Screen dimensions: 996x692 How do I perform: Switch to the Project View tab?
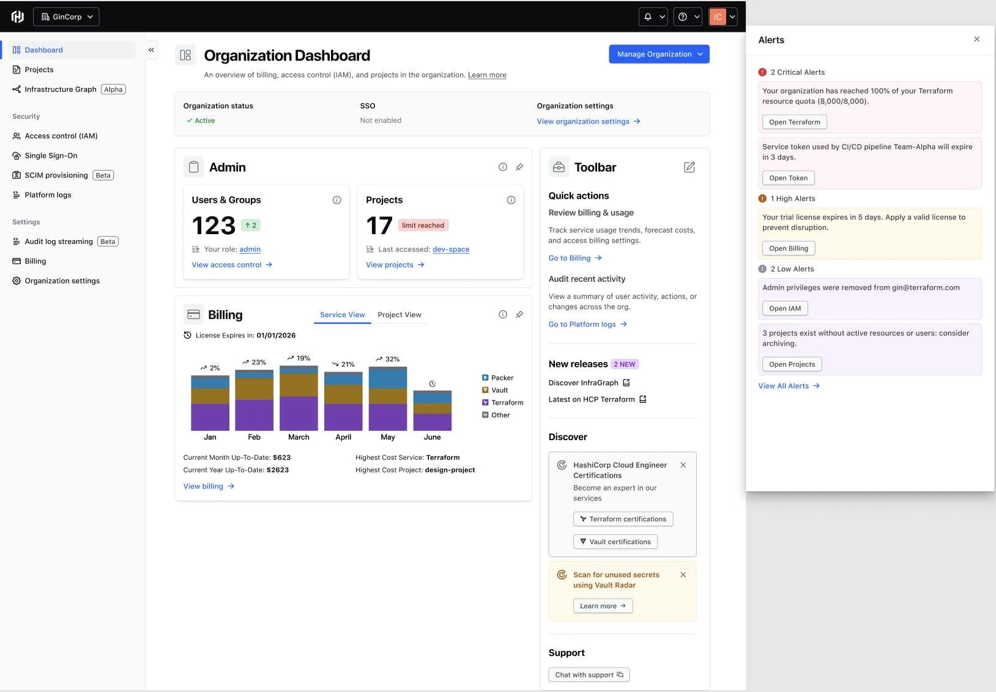click(400, 315)
